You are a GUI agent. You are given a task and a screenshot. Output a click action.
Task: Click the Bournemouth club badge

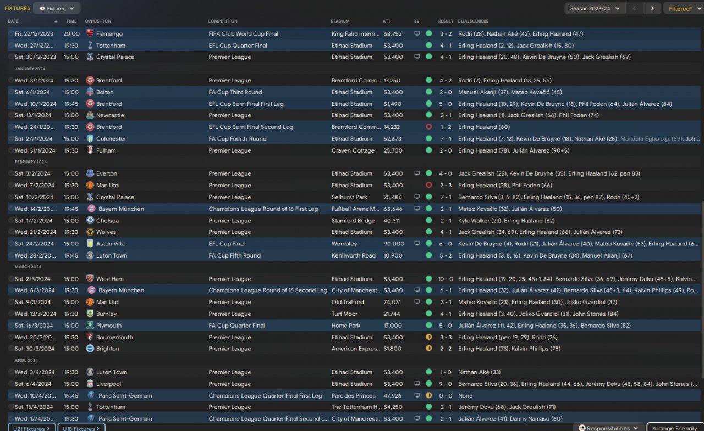(90, 337)
